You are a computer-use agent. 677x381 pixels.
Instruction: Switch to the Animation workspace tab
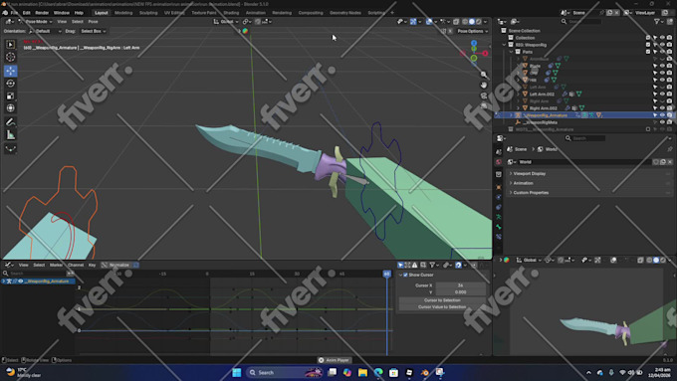click(x=256, y=13)
